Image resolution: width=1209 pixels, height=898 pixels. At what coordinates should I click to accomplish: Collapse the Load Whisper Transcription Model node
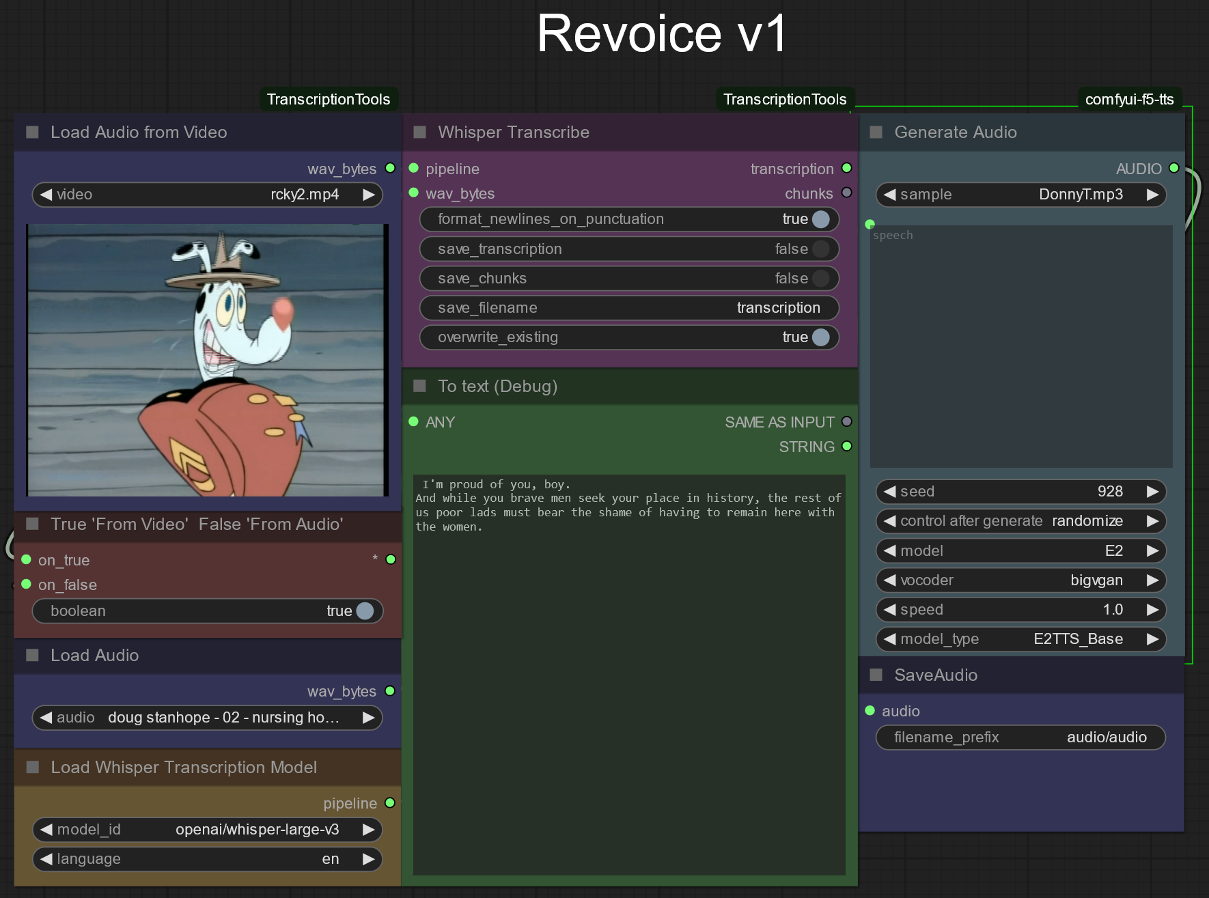tap(32, 767)
